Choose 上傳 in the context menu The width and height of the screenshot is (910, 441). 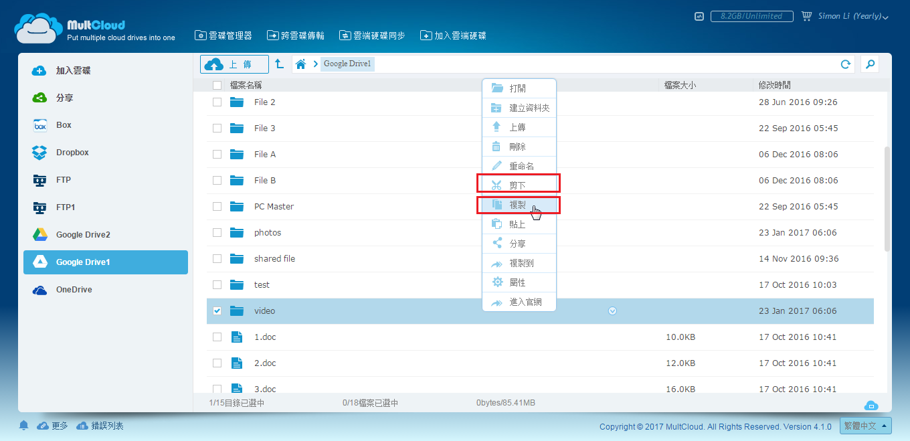(x=519, y=127)
